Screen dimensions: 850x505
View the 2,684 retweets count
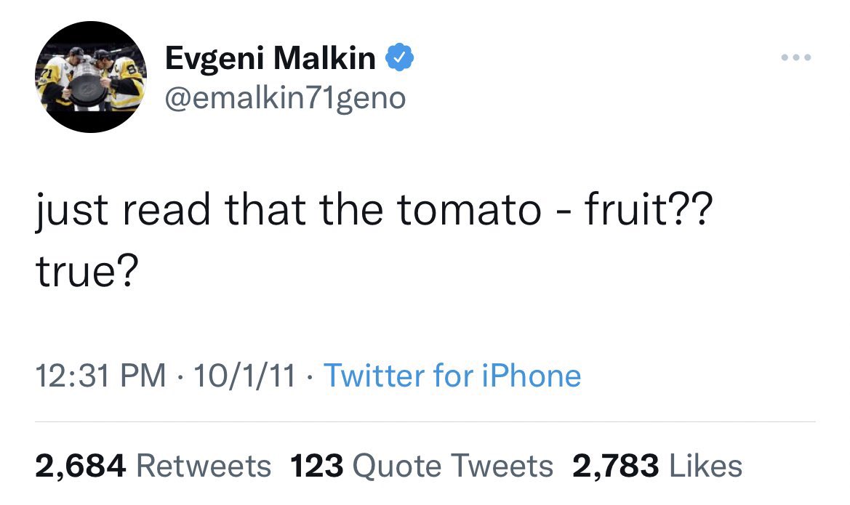[81, 466]
